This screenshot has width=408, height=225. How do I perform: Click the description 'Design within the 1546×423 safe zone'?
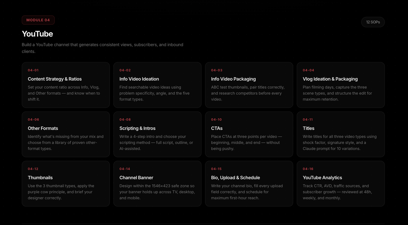tap(157, 192)
